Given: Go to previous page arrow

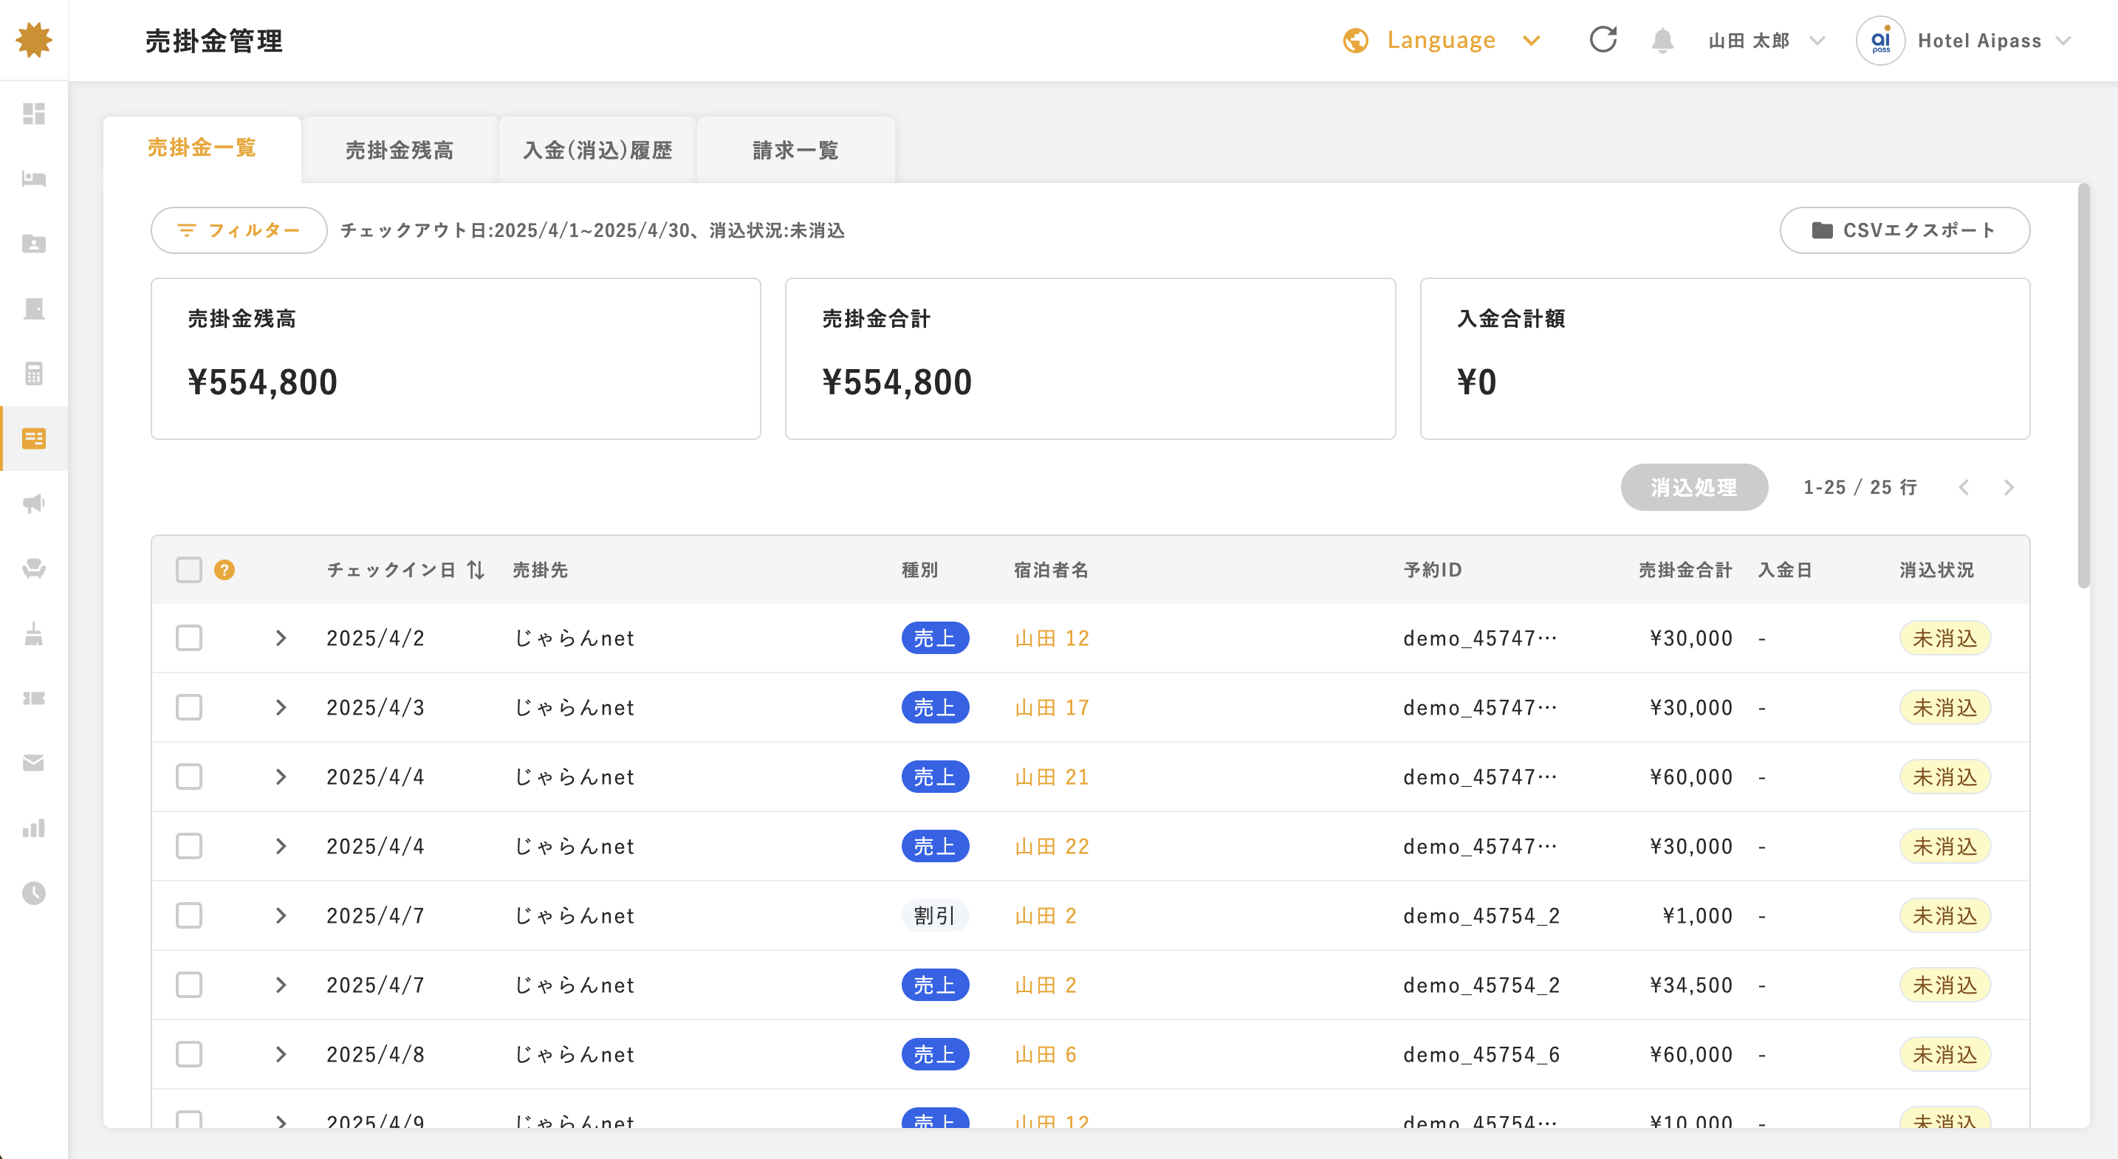Looking at the screenshot, I should click(x=1964, y=487).
